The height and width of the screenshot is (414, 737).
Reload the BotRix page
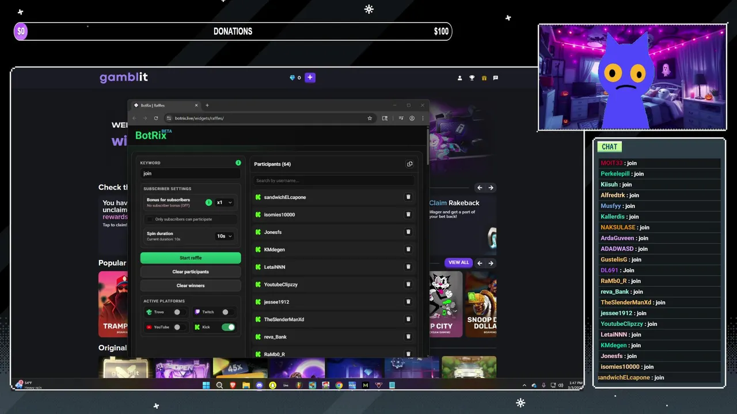[x=155, y=118]
